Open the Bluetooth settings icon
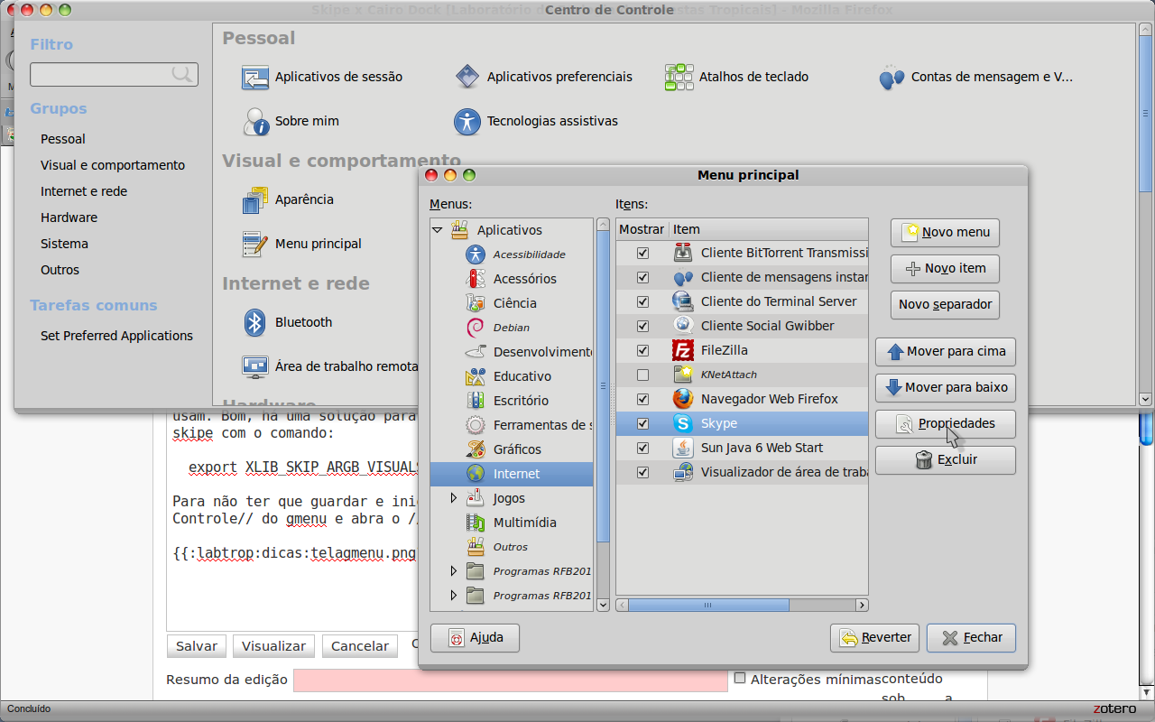This screenshot has height=722, width=1155. [x=255, y=322]
